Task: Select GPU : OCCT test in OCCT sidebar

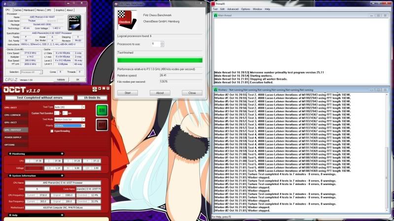Action: point(15,123)
